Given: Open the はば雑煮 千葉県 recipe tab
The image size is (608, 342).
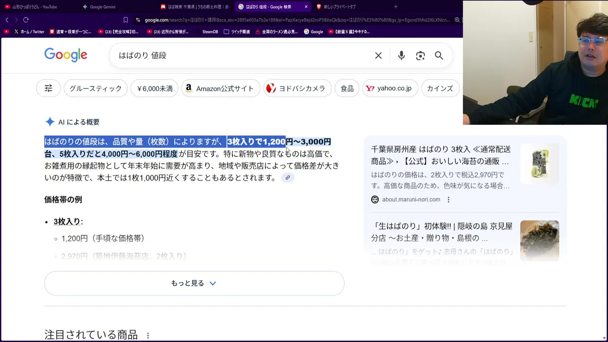Looking at the screenshot, I should [x=194, y=7].
